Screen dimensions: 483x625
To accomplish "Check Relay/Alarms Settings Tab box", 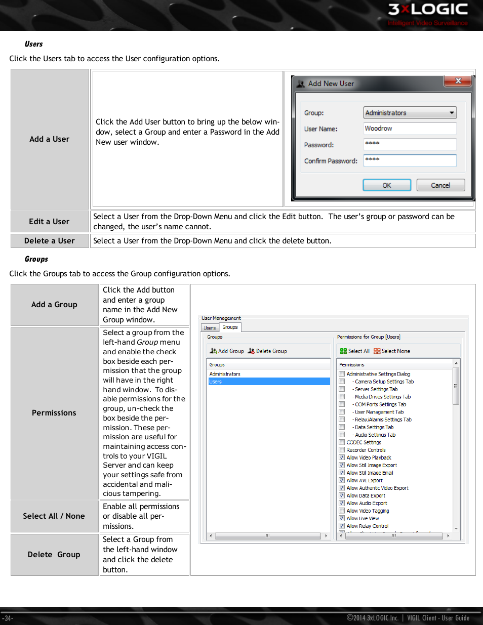I will pyautogui.click(x=342, y=420).
